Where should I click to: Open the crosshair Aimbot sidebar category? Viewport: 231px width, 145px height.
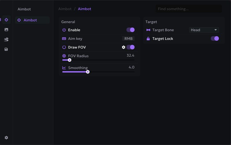tap(6, 20)
